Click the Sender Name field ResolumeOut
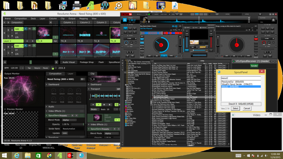The height and width of the screenshot is (159, 283). 73,129
